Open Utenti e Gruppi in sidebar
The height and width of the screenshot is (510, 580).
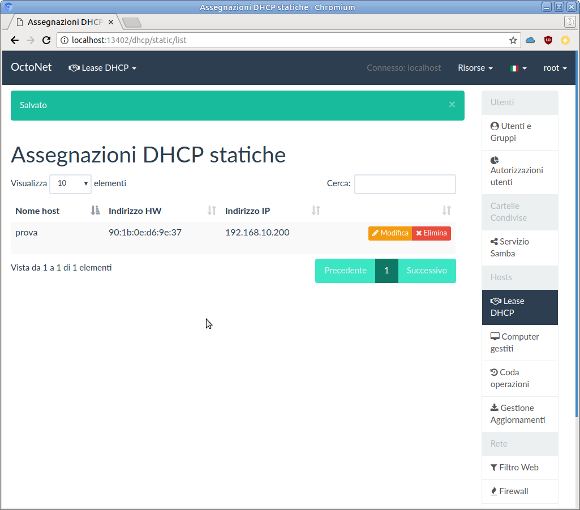coord(519,132)
